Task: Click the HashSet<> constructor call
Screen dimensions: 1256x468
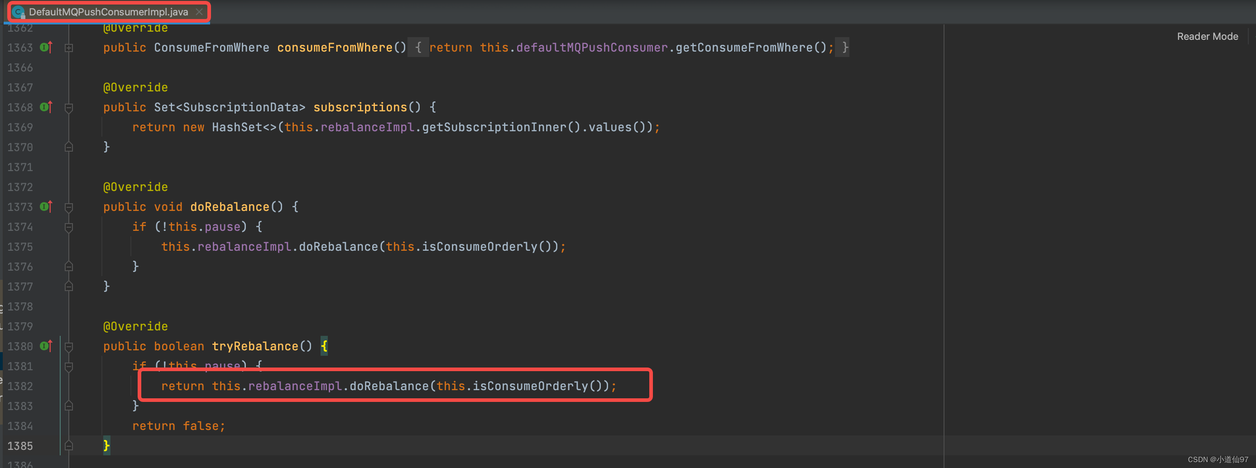Action: click(244, 127)
